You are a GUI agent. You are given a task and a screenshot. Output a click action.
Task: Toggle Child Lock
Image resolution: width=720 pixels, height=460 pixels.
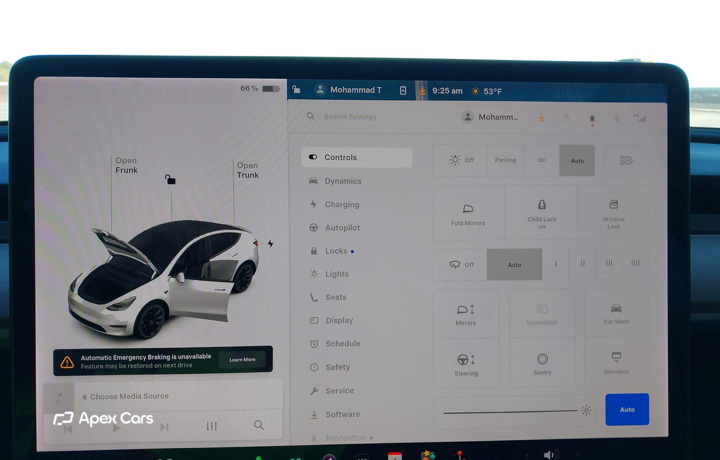pos(542,213)
